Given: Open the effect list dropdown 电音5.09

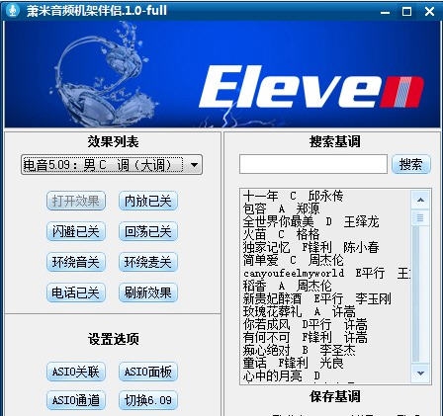Looking at the screenshot, I should 112,165.
